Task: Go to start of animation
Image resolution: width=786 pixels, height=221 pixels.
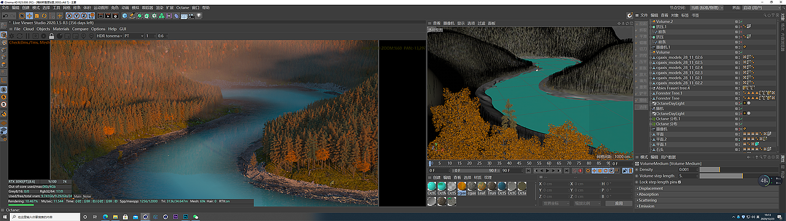Action: (x=528, y=171)
